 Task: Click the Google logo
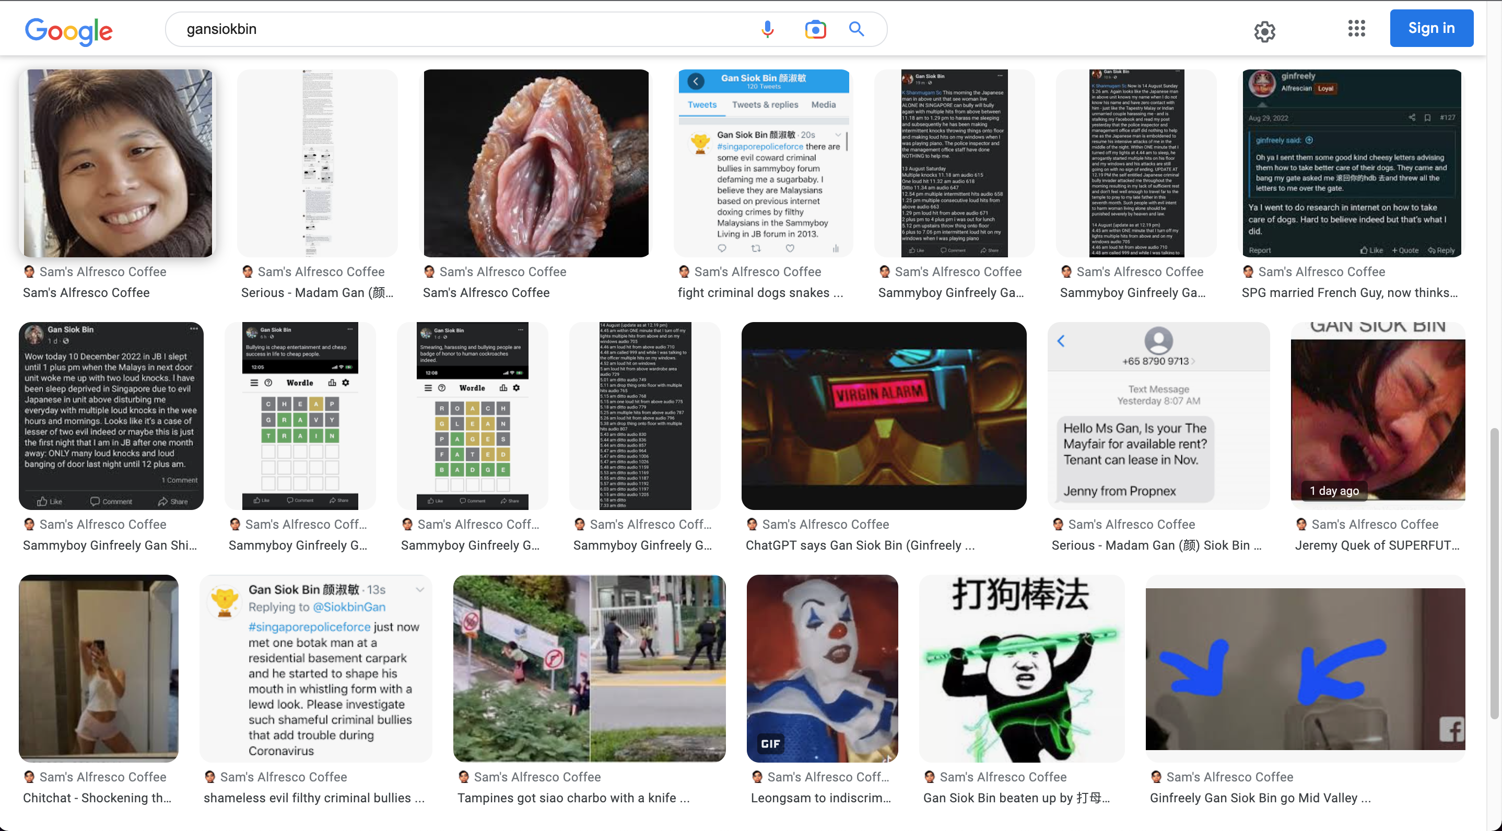(69, 30)
